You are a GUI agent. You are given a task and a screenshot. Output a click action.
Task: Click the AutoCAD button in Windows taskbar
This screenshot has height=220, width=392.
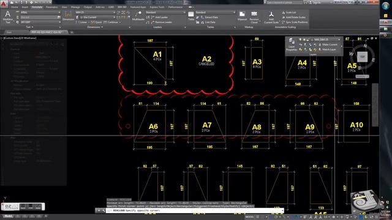[x=386, y=22]
